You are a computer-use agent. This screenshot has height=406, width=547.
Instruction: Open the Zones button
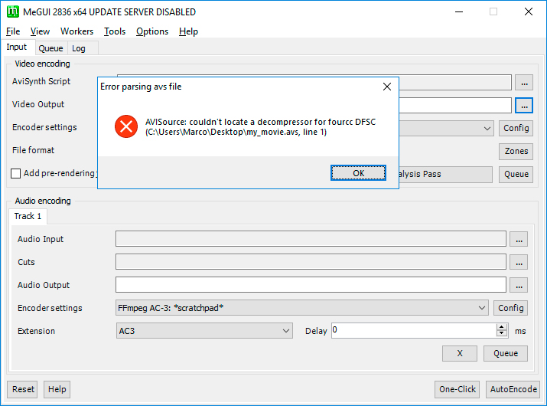coord(516,151)
